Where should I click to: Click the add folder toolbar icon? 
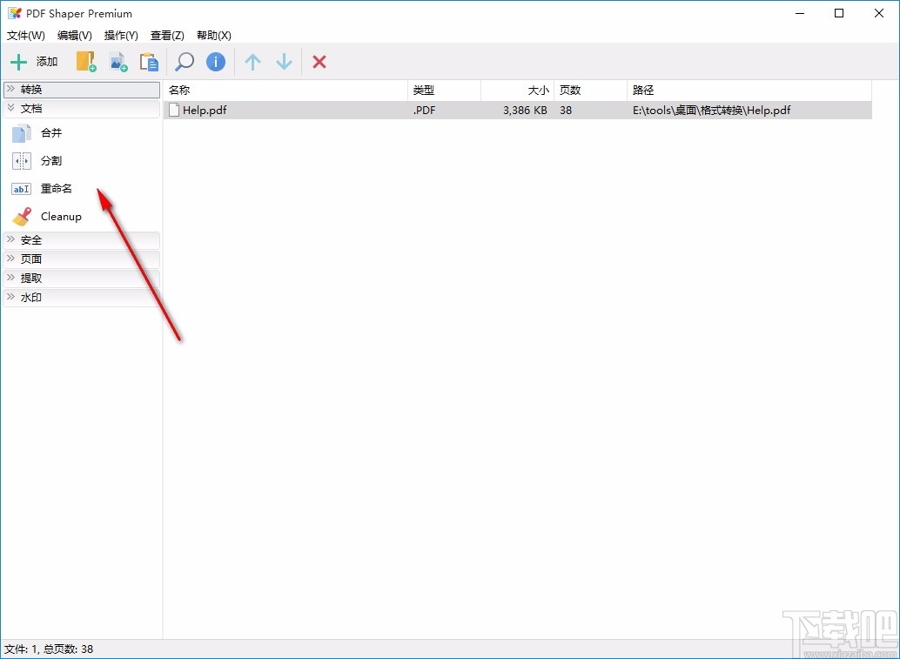pyautogui.click(x=85, y=62)
